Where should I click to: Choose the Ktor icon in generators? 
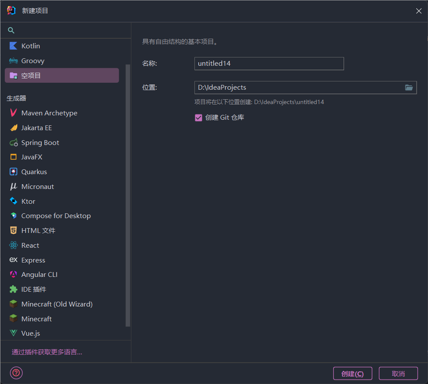point(13,201)
